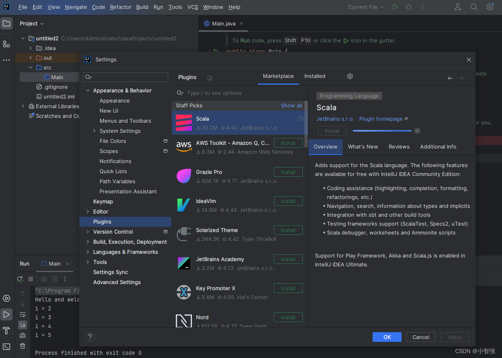Screen dimensions: 502x358
Task: Open the Project view dropdown
Action: 32,23
